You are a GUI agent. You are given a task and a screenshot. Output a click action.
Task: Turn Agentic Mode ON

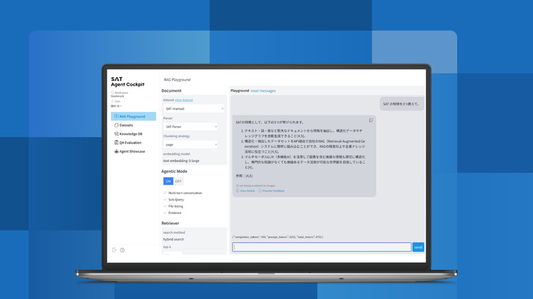[169, 181]
